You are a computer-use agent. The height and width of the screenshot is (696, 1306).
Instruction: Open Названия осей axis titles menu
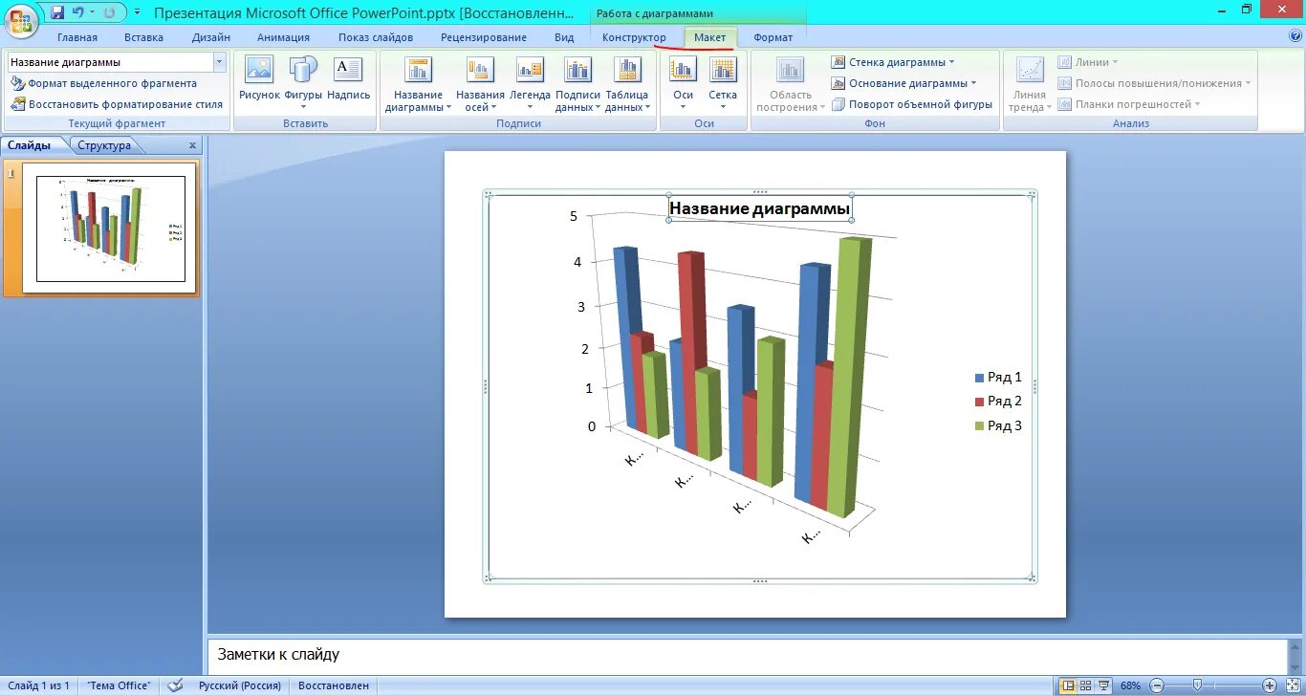pos(480,84)
